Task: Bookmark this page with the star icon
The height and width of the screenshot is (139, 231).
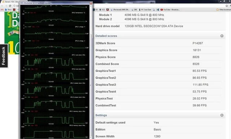Action: (227, 6)
